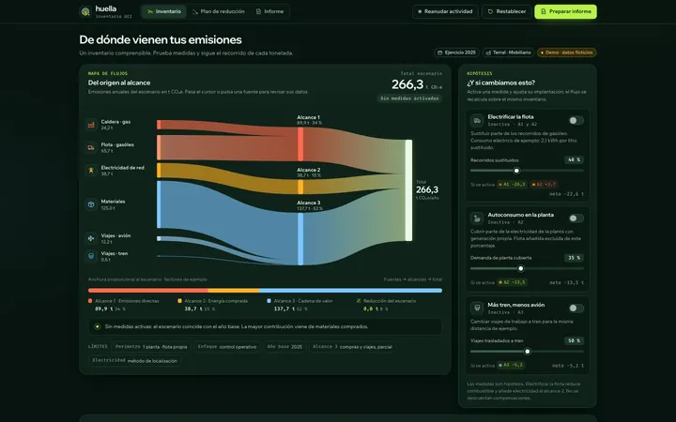
Task: Click the Plan de reducción tab icon
Action: tap(195, 11)
